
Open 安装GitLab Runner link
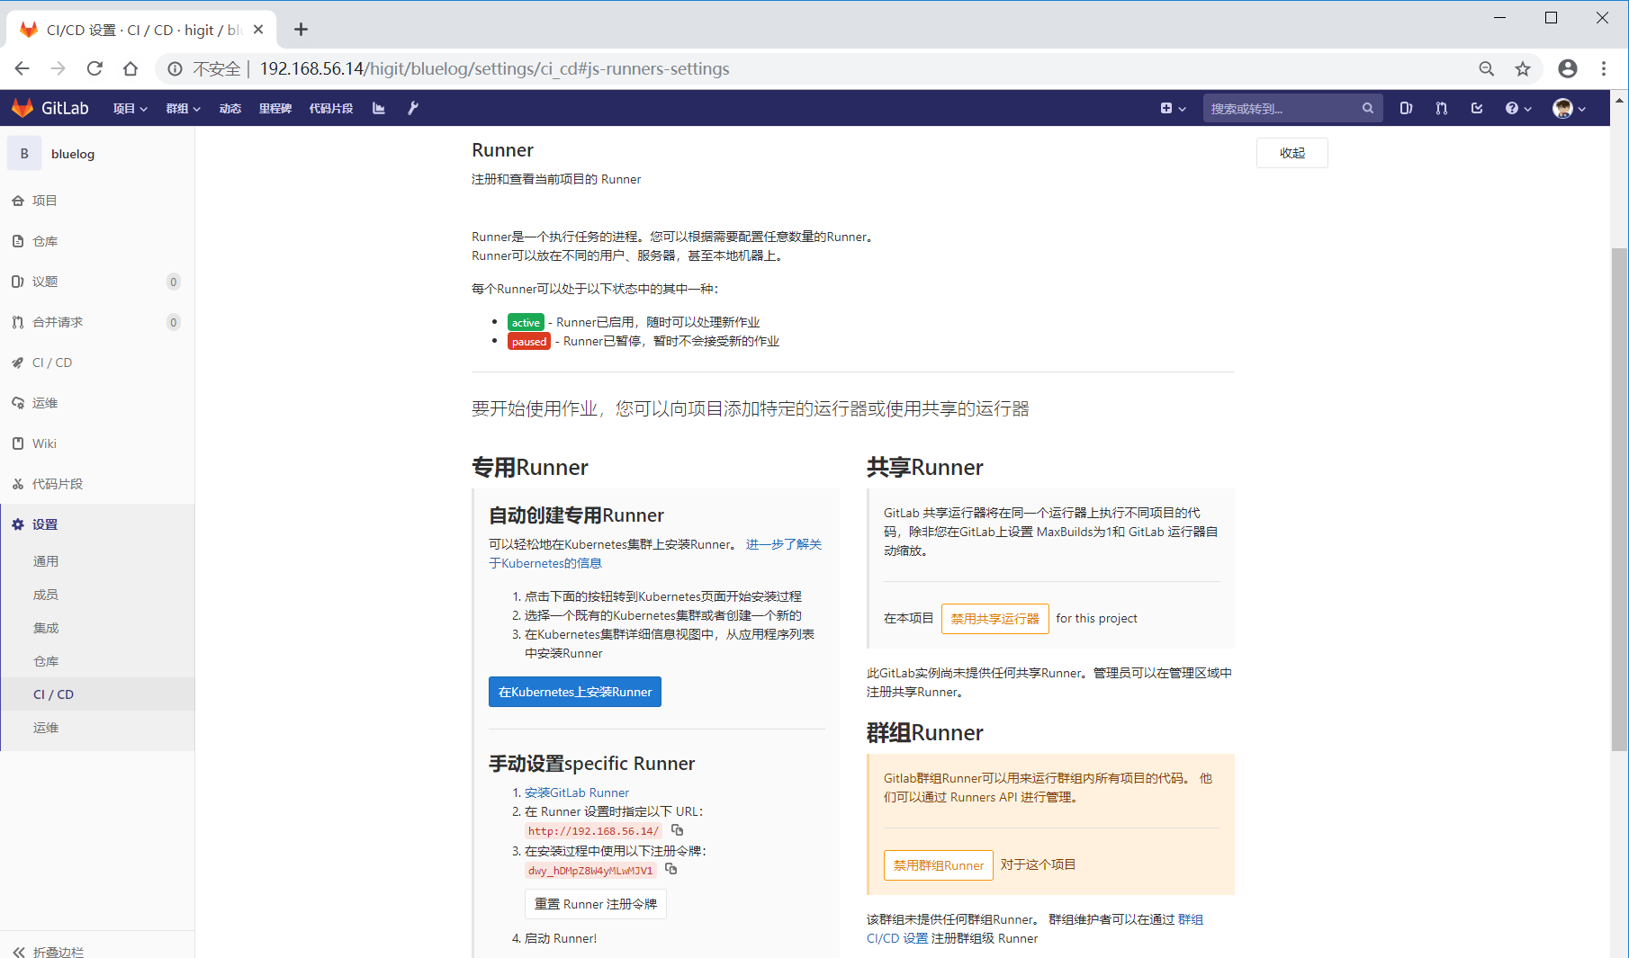point(577,792)
